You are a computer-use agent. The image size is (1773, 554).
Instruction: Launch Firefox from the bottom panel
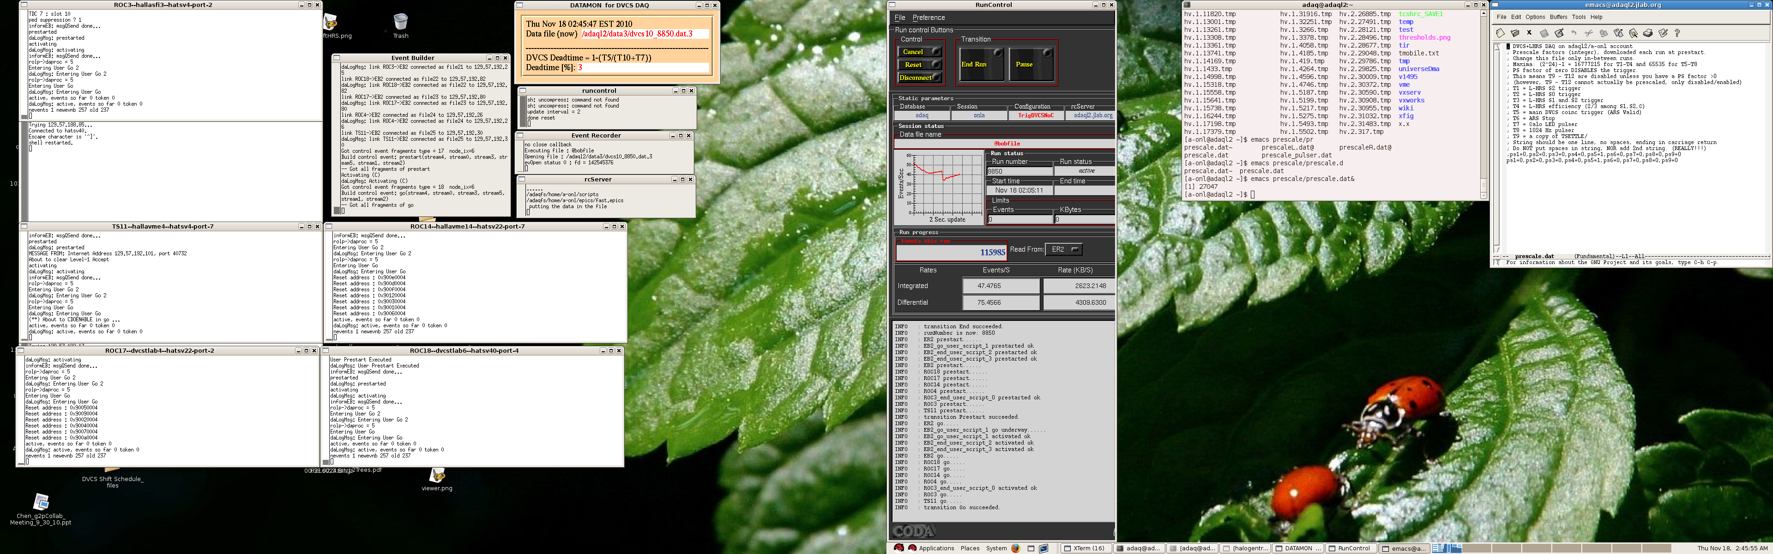coord(1016,548)
